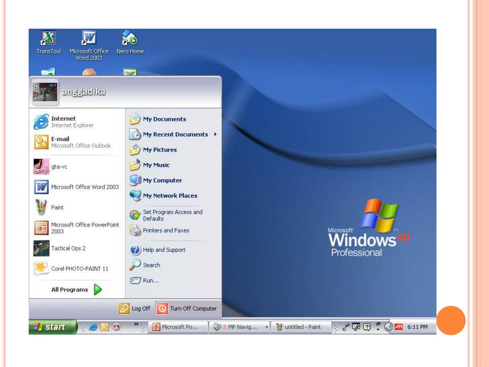489x367 pixels.
Task: Click the Turn Off Computer button
Action: pos(187,308)
